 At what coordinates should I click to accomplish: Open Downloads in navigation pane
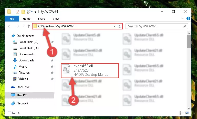tap(26, 60)
